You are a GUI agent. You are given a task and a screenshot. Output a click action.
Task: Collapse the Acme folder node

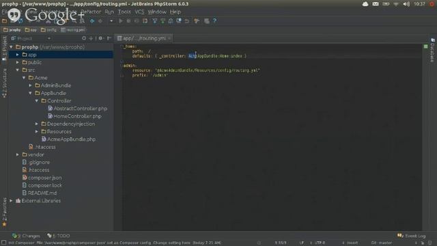click(24, 78)
